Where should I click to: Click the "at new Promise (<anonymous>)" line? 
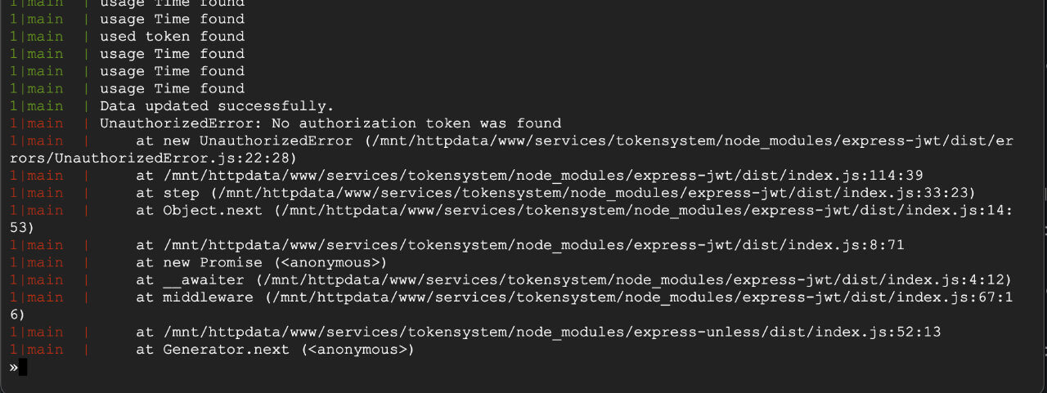(261, 262)
